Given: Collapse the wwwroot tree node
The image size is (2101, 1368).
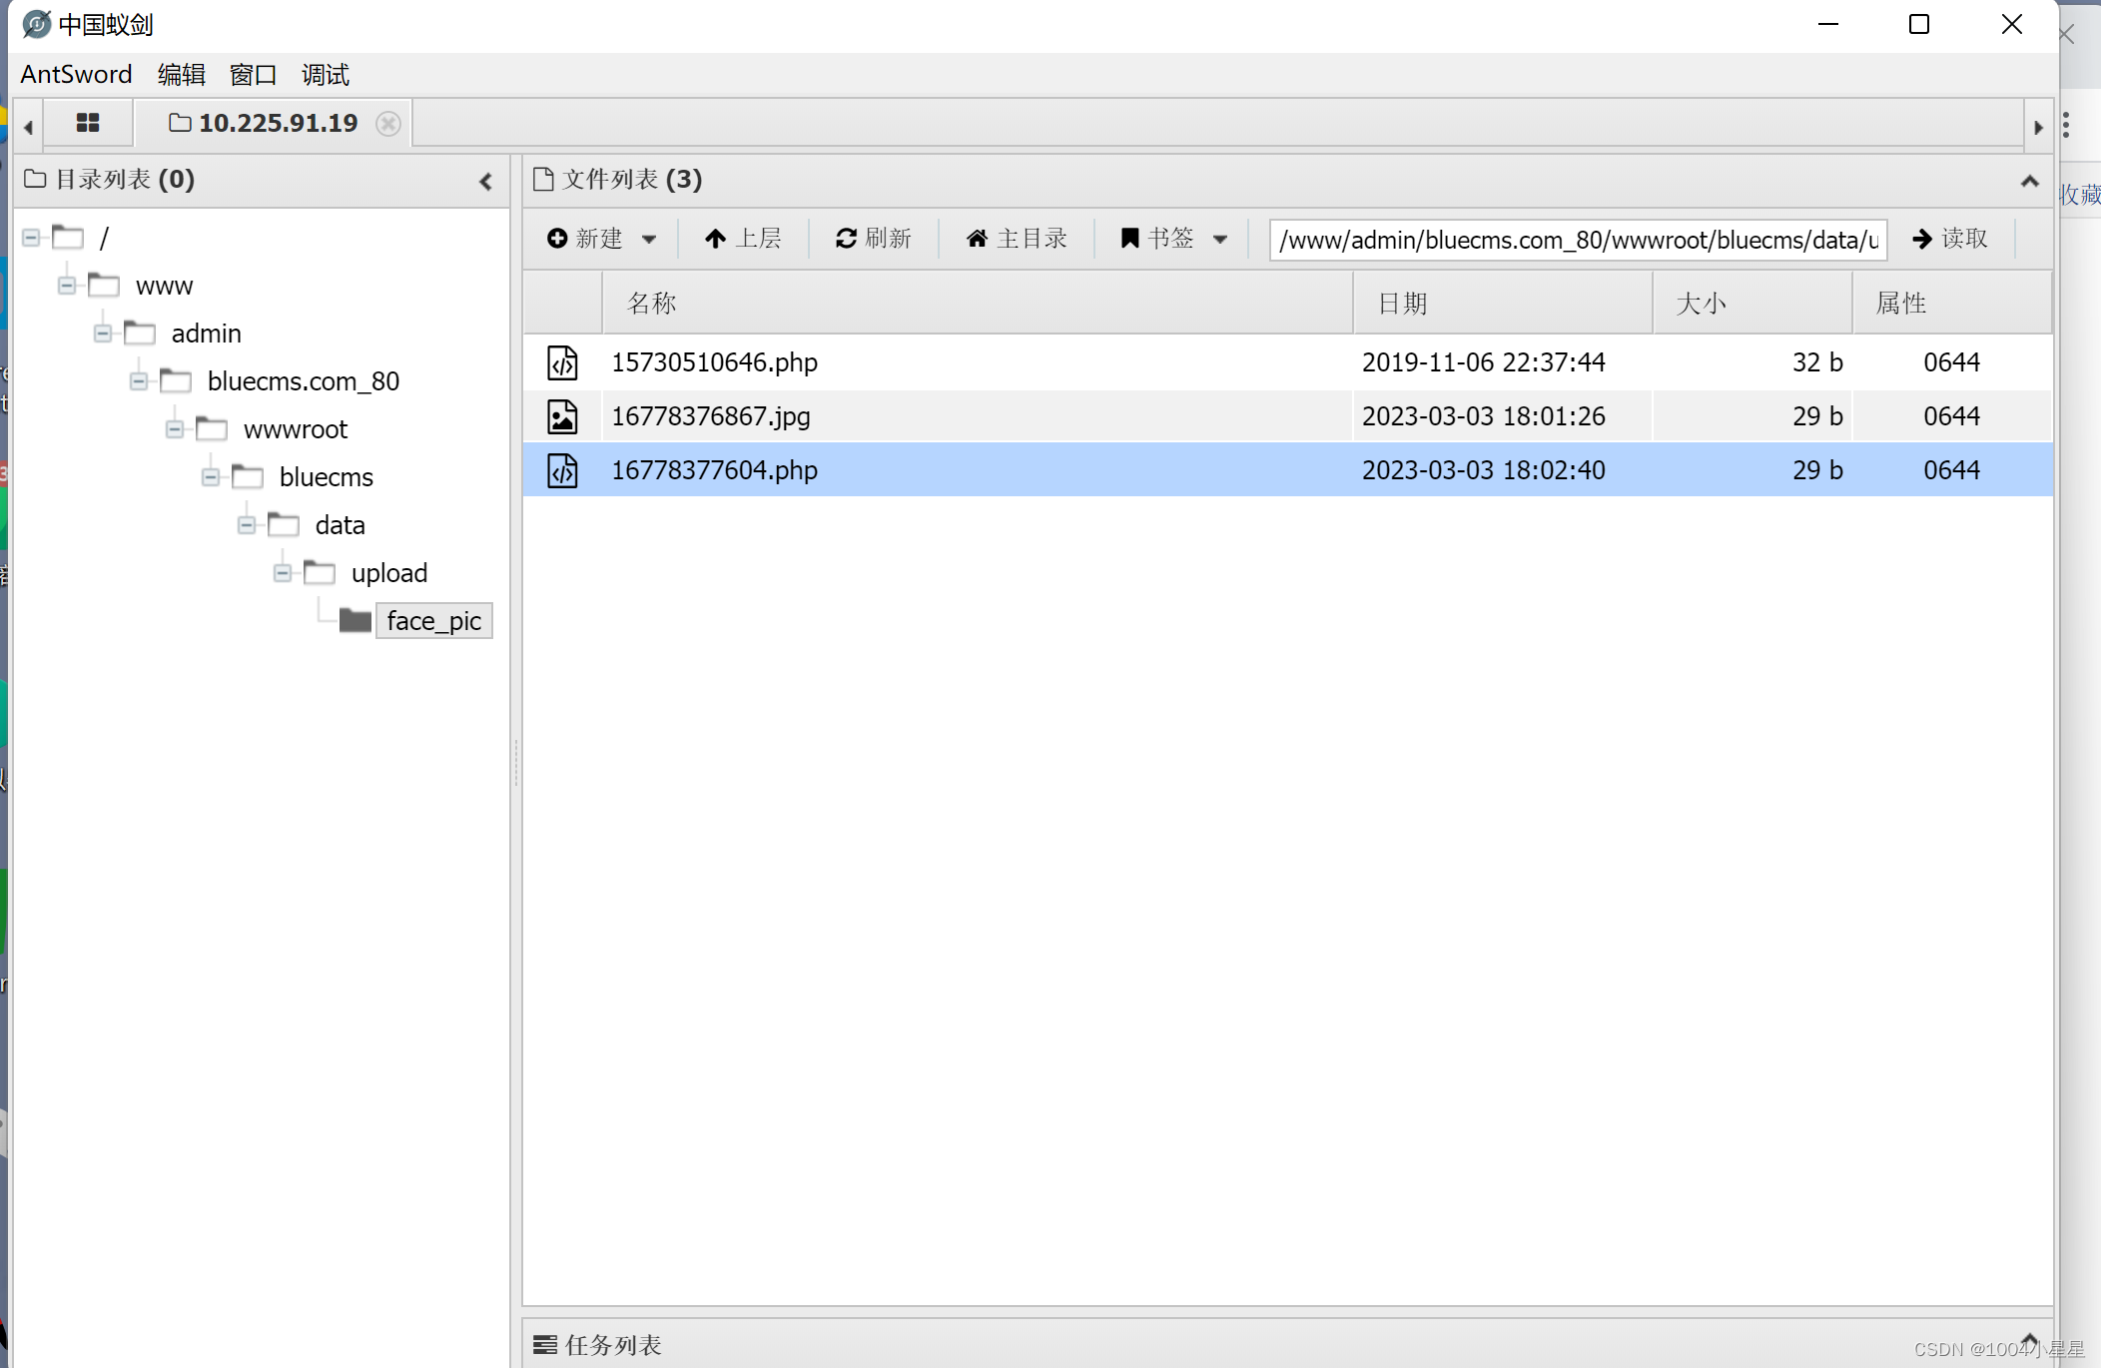Looking at the screenshot, I should (175, 429).
